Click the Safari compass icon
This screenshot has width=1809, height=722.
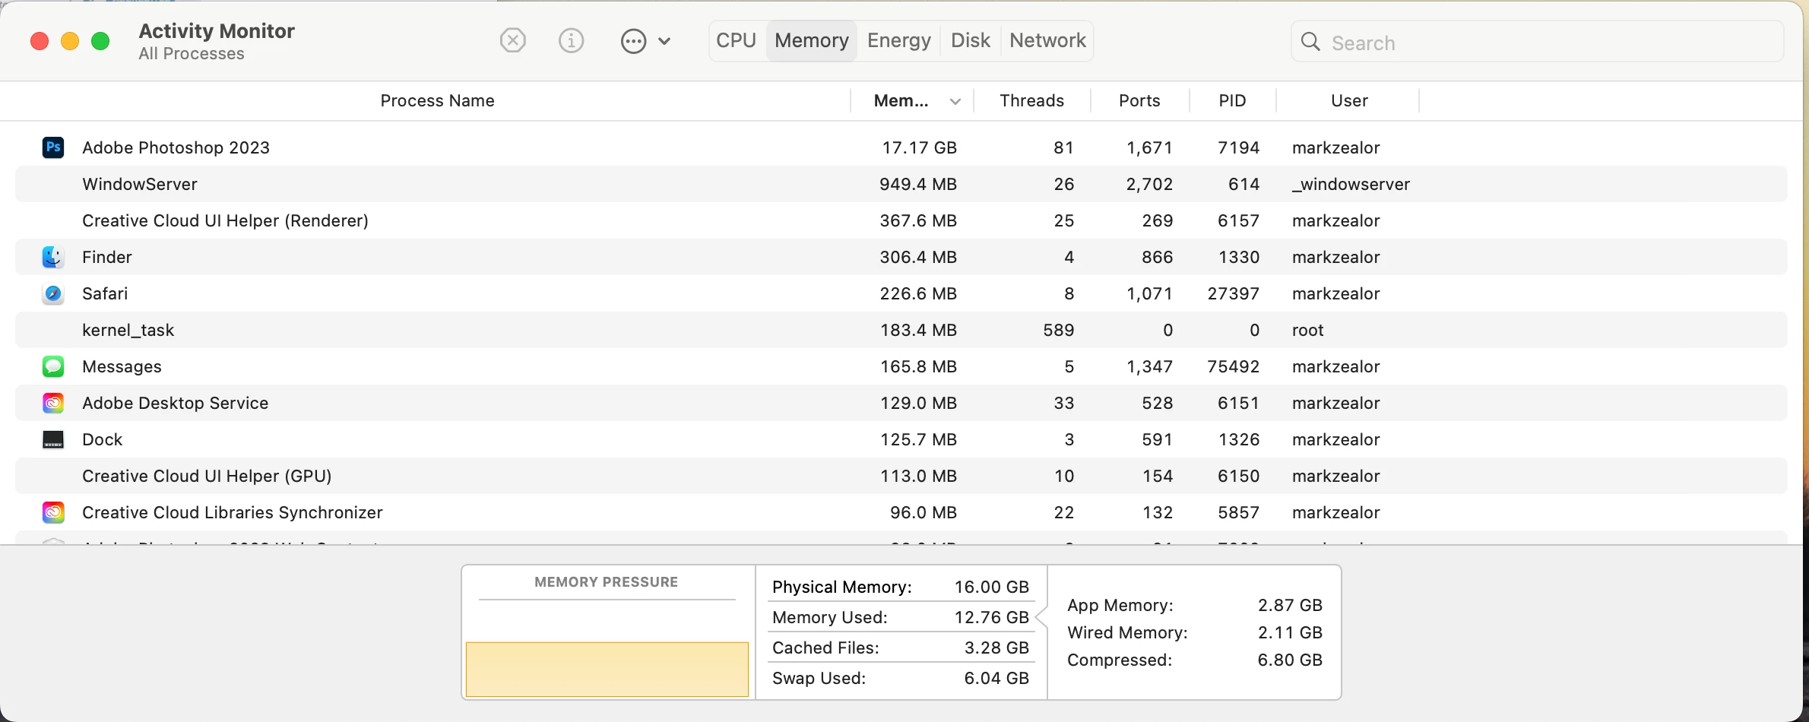(x=53, y=293)
